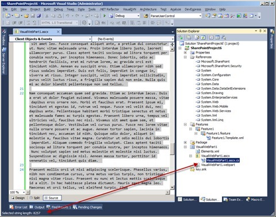Open the Error List panel

click(18, 207)
